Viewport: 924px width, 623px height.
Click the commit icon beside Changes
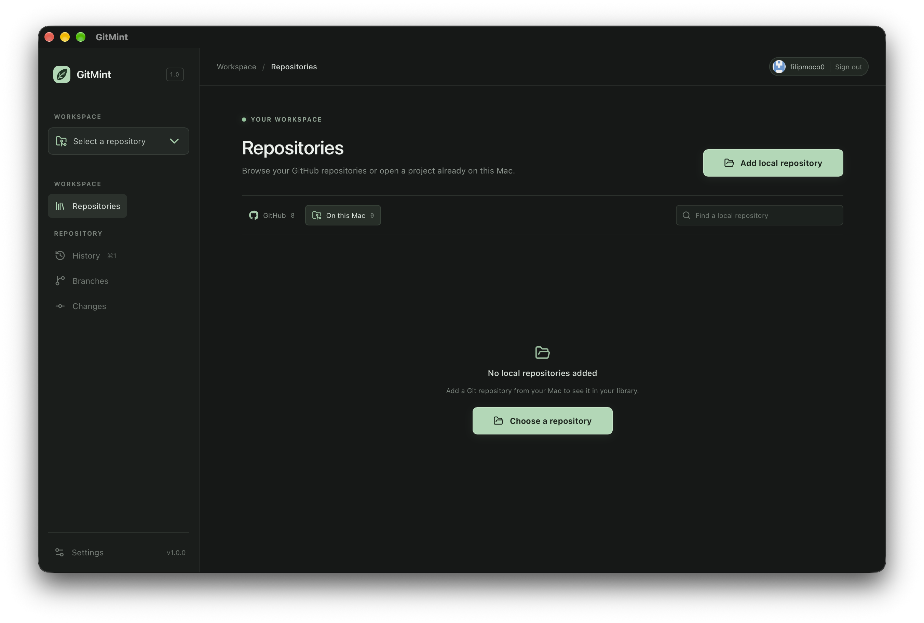coord(60,306)
